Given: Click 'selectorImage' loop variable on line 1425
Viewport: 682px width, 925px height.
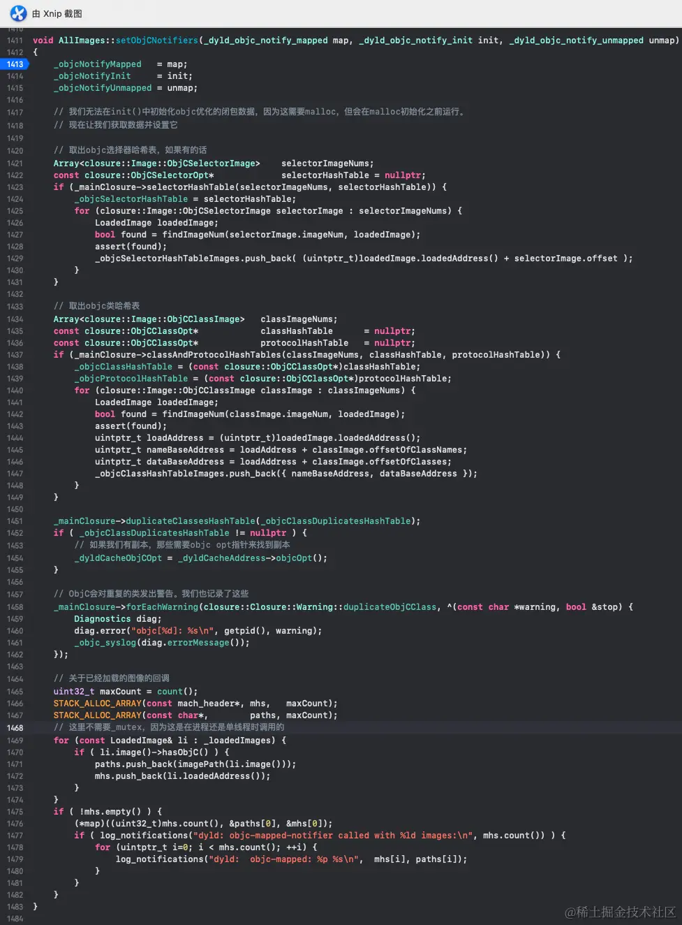Looking at the screenshot, I should pos(309,211).
